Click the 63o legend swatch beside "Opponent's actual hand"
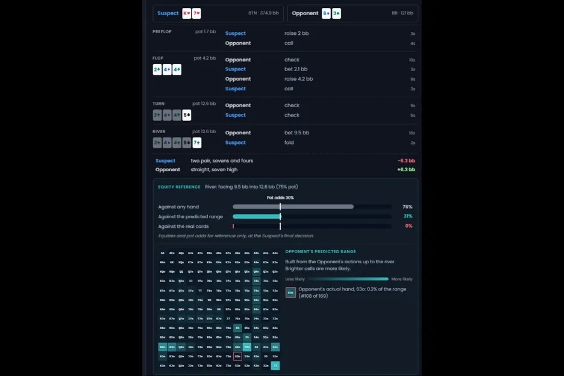Screen dimensions: 564x376 [x=290, y=292]
